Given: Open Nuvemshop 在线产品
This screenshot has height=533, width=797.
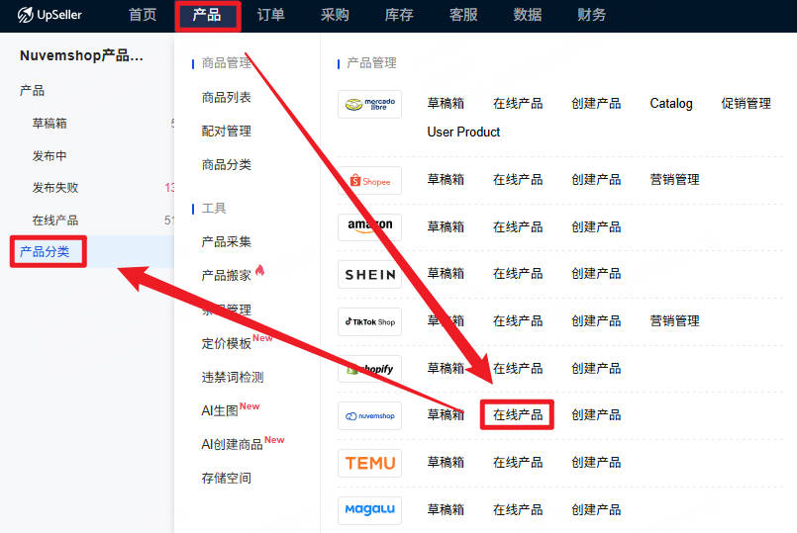Looking at the screenshot, I should [x=518, y=415].
